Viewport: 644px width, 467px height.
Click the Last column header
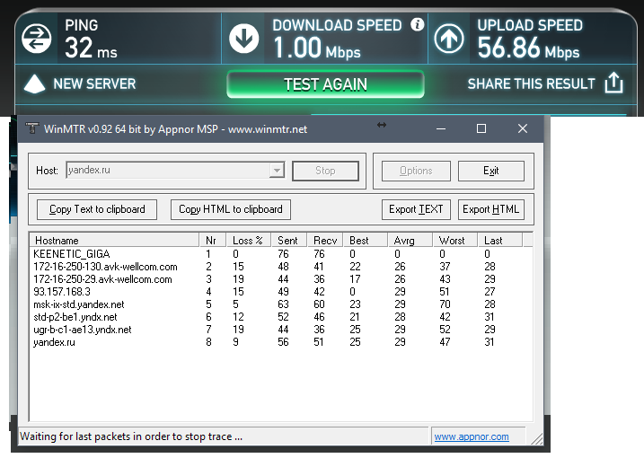pos(499,240)
